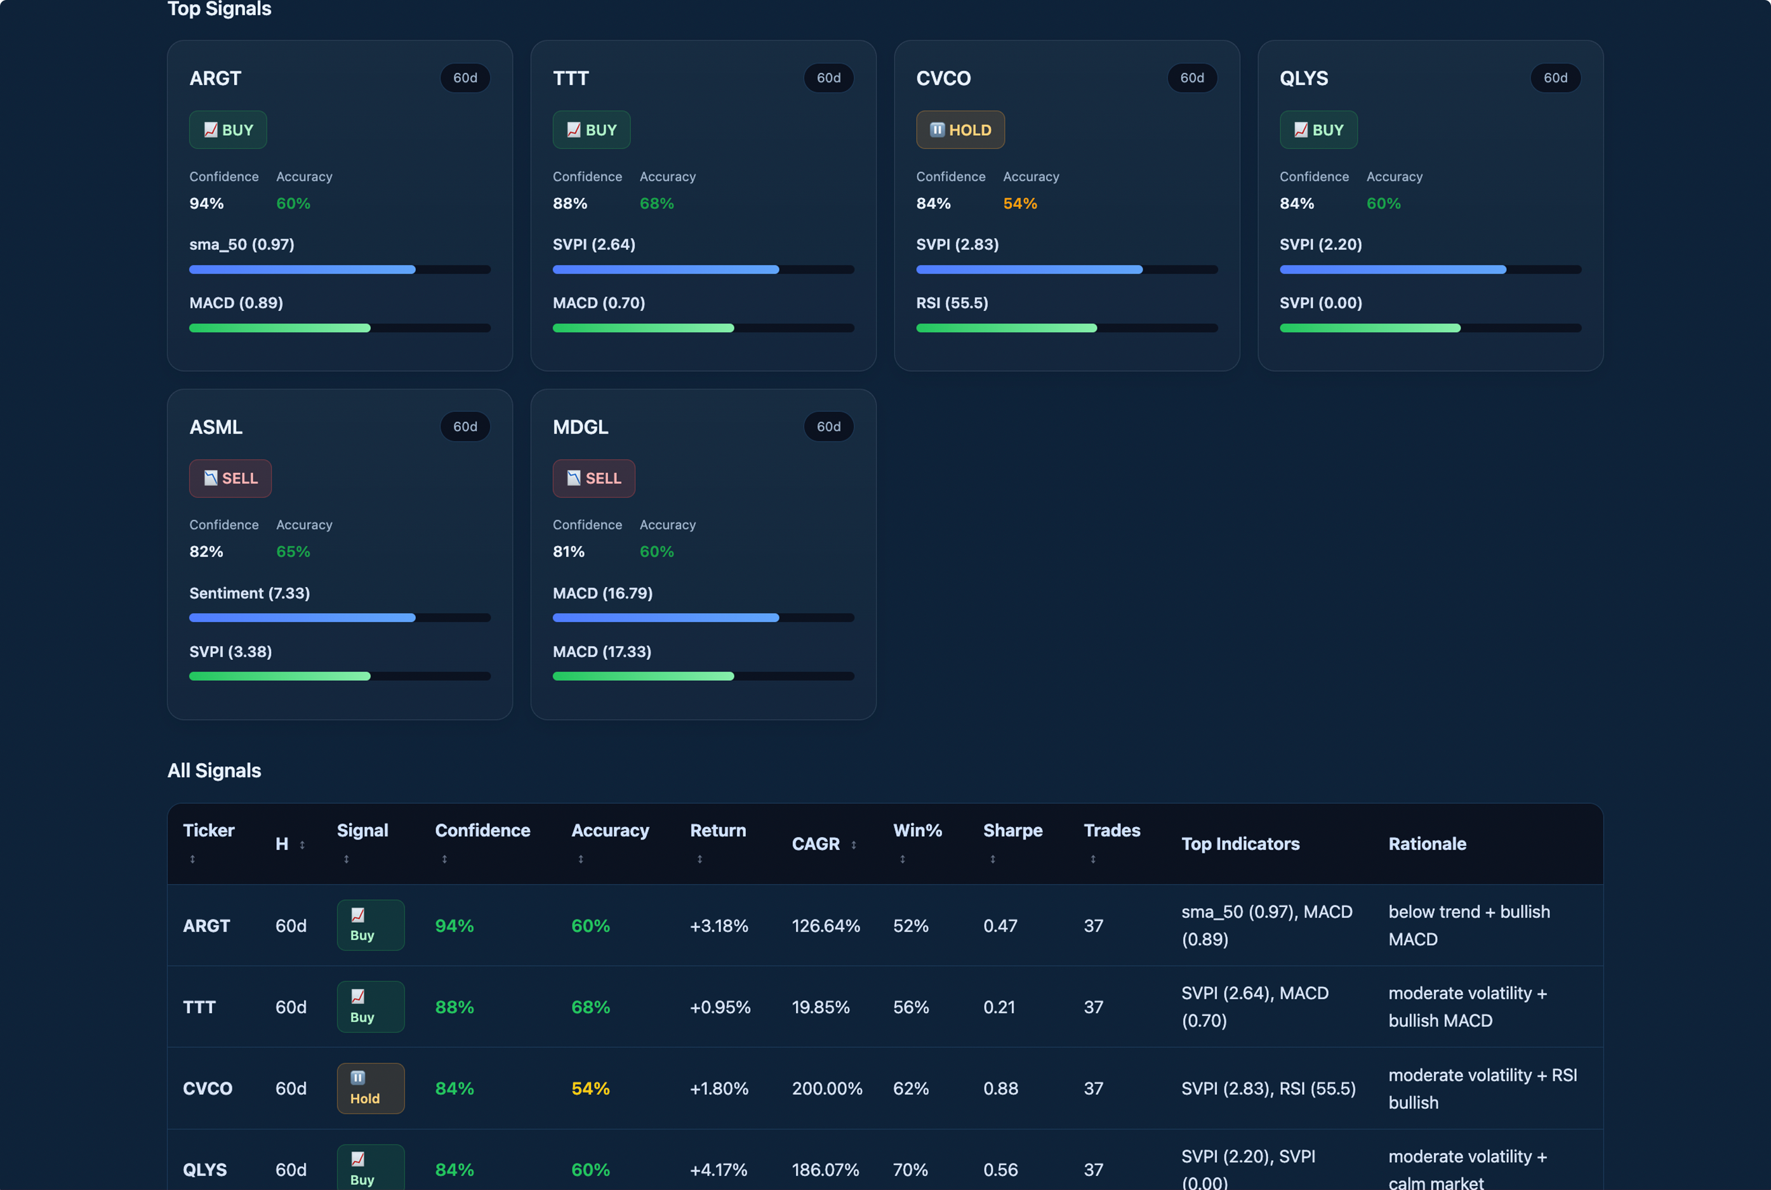1771x1190 pixels.
Task: Click CVCO ticker in table row
Action: (x=207, y=1088)
